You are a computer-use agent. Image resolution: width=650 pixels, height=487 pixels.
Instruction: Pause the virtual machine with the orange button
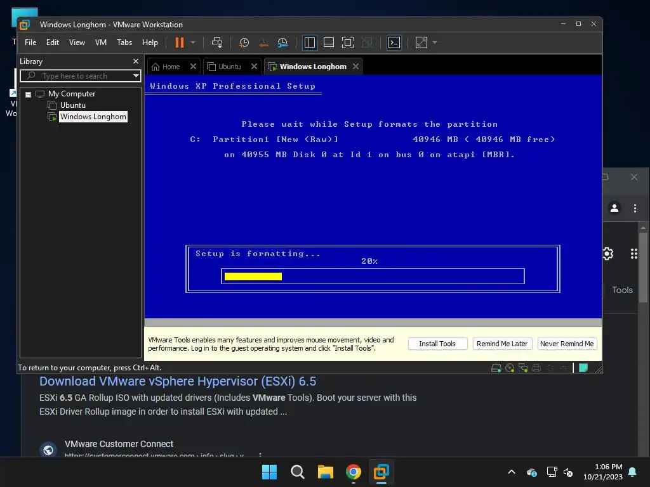[180, 42]
